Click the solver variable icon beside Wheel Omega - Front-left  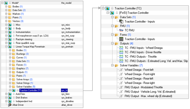121,70
